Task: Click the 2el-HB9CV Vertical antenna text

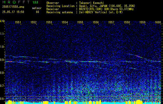Action: (101, 12)
